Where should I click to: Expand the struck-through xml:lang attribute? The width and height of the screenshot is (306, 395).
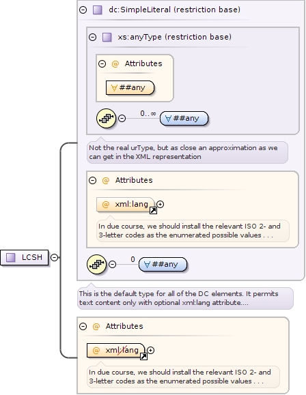[x=150, y=350]
